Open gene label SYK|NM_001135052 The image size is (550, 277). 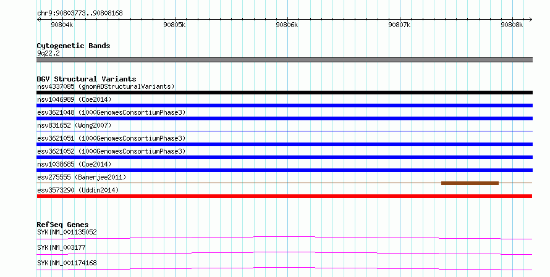point(67,232)
